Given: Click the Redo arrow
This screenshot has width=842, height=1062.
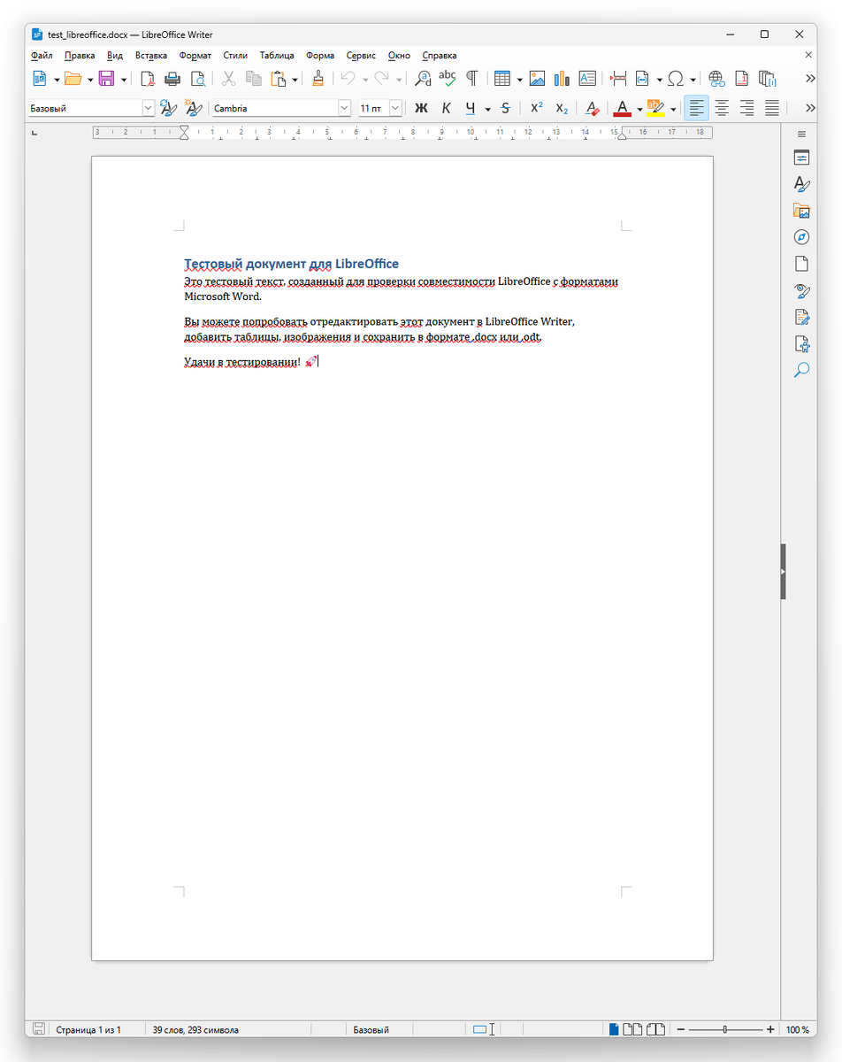Looking at the screenshot, I should point(382,79).
